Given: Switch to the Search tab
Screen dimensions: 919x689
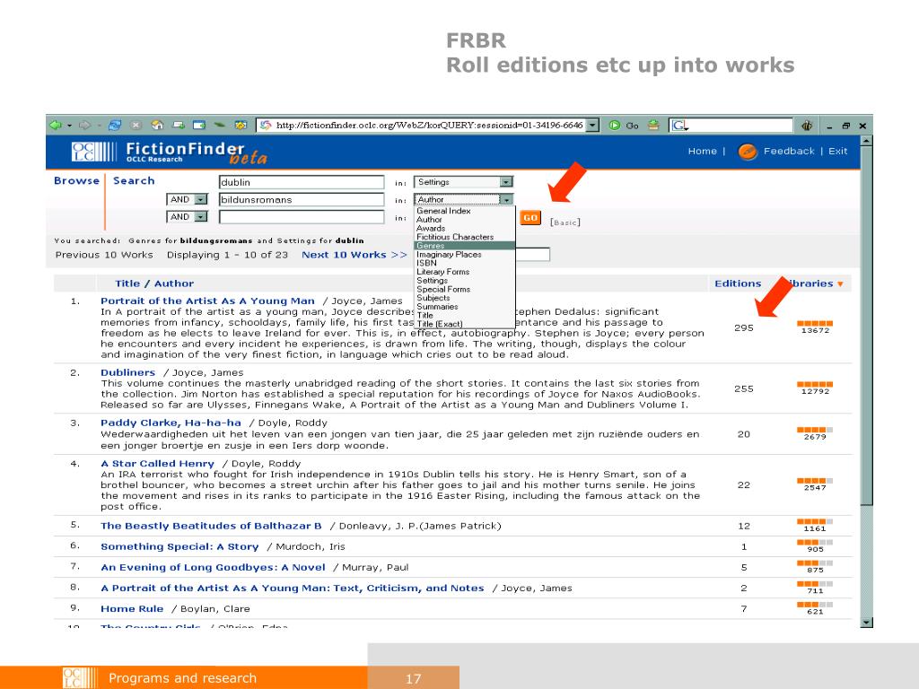Looking at the screenshot, I should pos(134,181).
